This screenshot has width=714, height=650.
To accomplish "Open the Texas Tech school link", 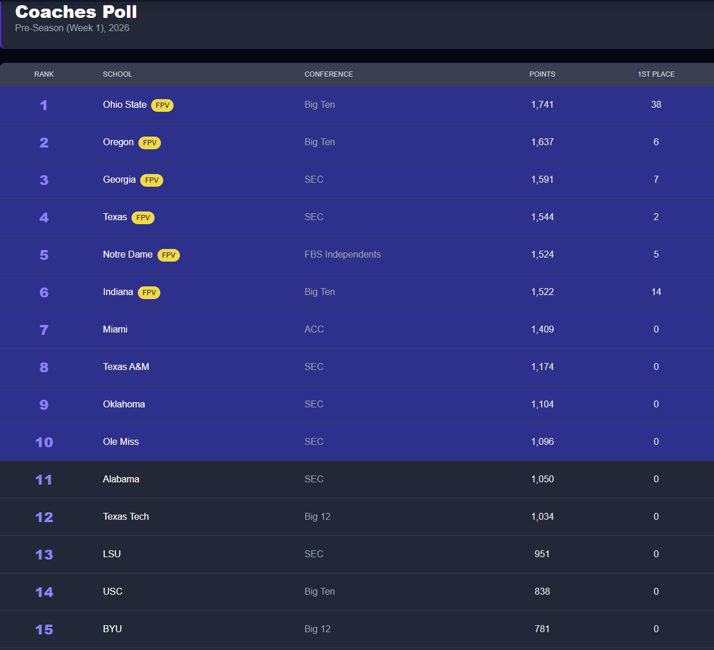I will tap(126, 516).
